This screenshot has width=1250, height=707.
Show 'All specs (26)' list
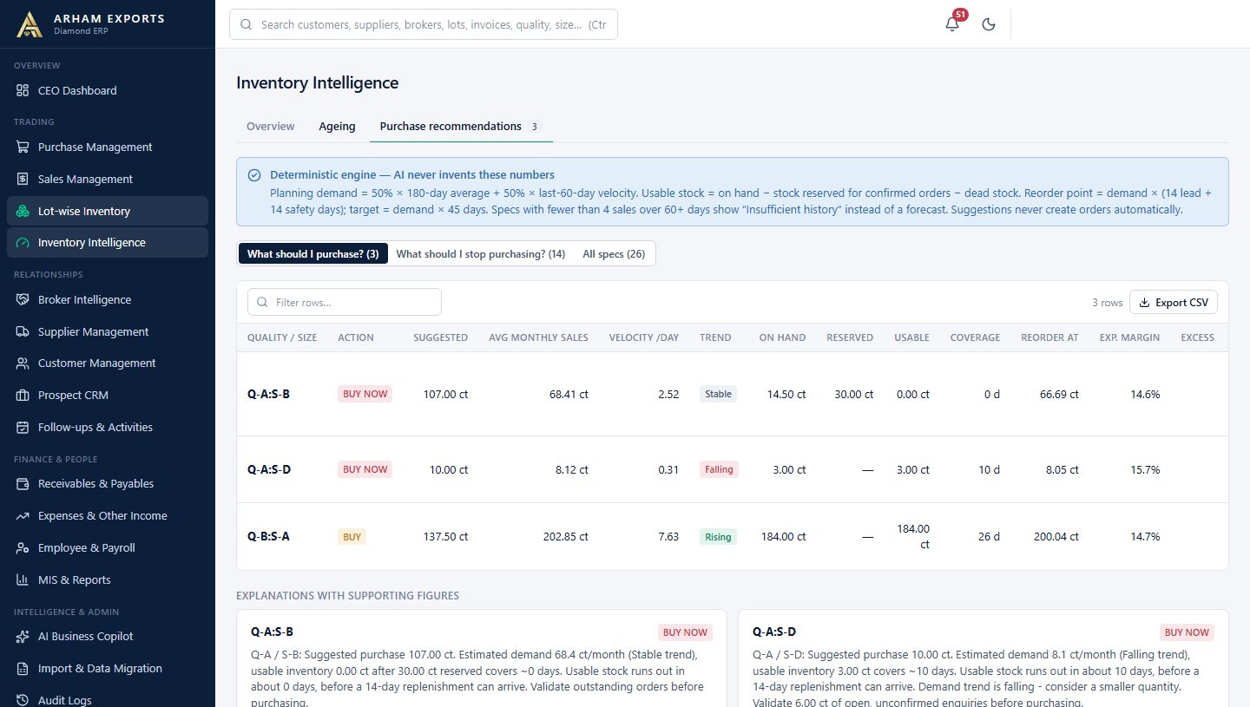(614, 254)
